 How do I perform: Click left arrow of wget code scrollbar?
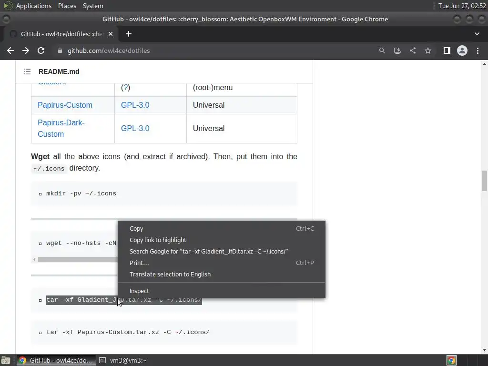pos(34,260)
